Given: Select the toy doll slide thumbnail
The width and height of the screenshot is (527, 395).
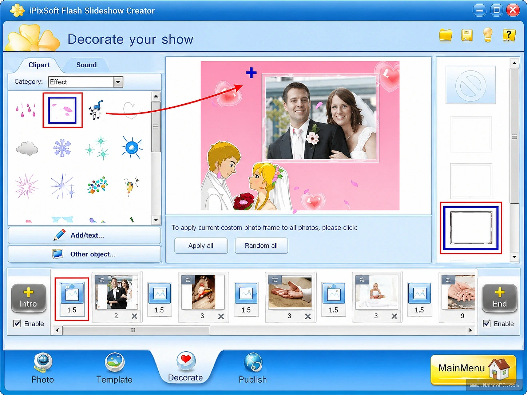Looking at the screenshot, I should point(203,292).
